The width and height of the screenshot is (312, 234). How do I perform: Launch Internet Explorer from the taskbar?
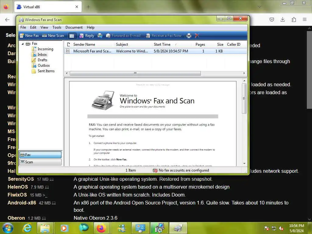coord(27,228)
